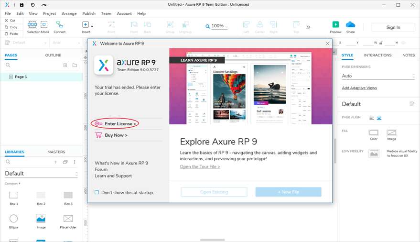This screenshot has height=242, width=420.
Task: Open the Publish menu
Action: tap(88, 13)
